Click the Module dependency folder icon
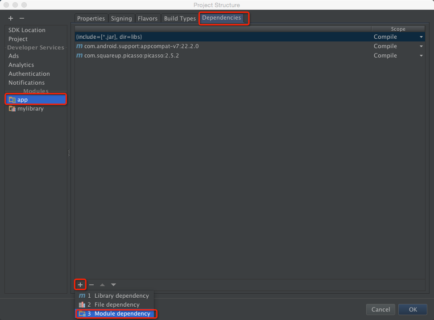 pos(82,314)
